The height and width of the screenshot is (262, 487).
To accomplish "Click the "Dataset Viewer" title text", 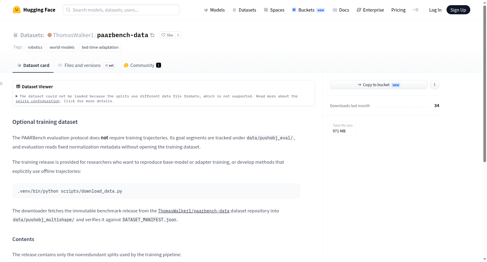I will pos(37,87).
